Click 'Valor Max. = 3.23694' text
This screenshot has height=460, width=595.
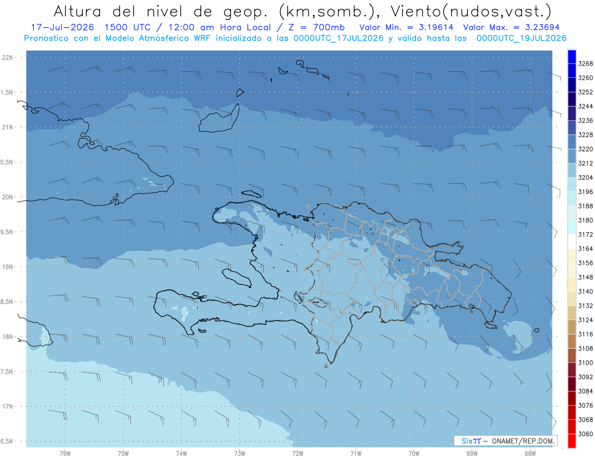click(513, 27)
